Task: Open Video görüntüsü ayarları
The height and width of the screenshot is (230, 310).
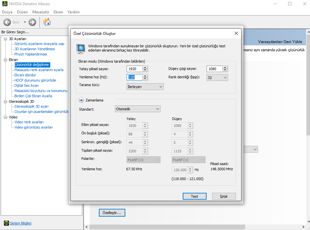Action: click(33, 127)
